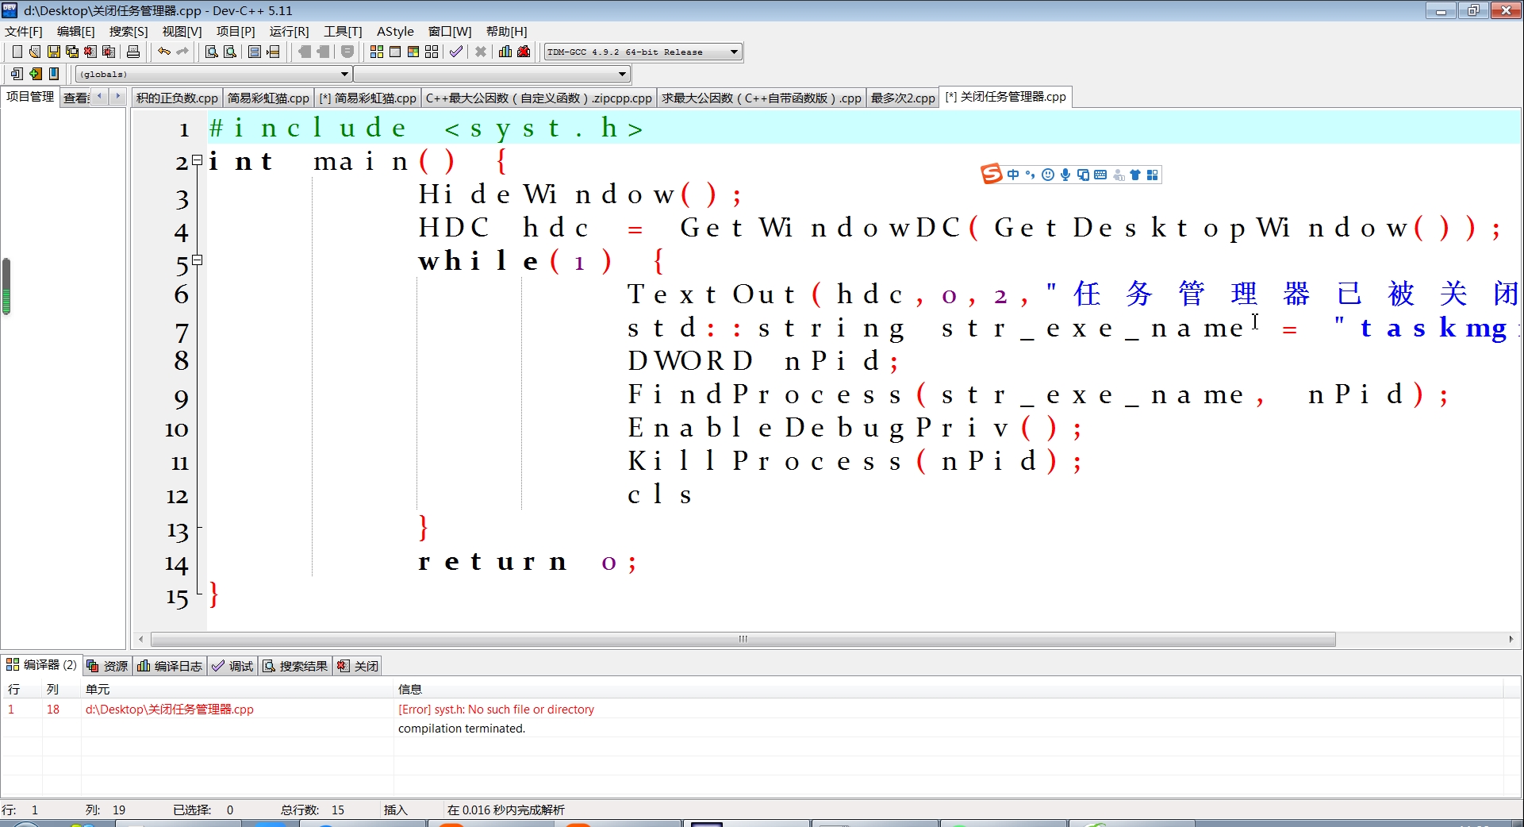This screenshot has height=827, width=1524.
Task: Select the 项目管理 panel tab
Action: [30, 96]
